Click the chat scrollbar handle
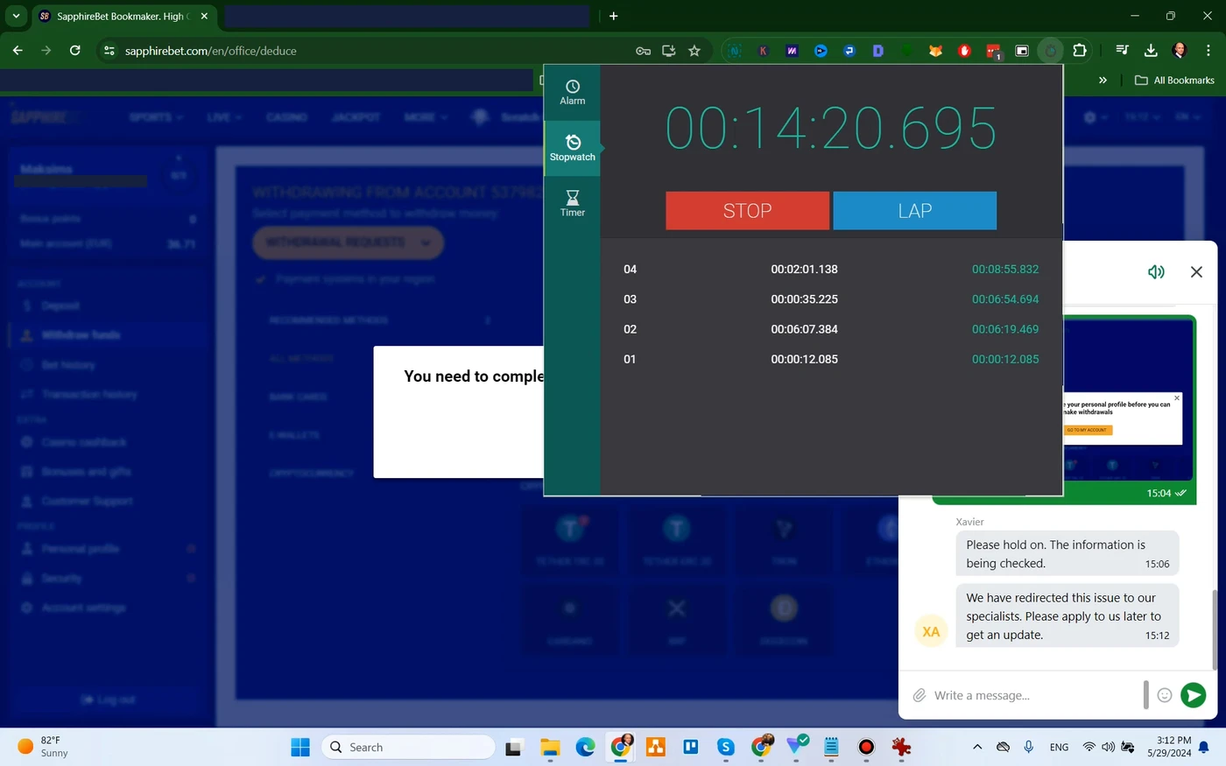Image resolution: width=1226 pixels, height=766 pixels. click(x=1213, y=629)
